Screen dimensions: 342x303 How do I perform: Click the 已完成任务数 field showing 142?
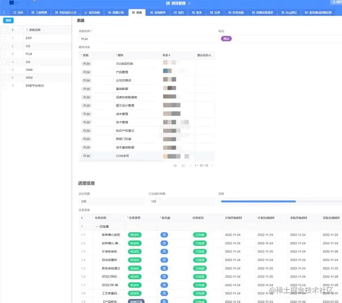tap(181, 201)
